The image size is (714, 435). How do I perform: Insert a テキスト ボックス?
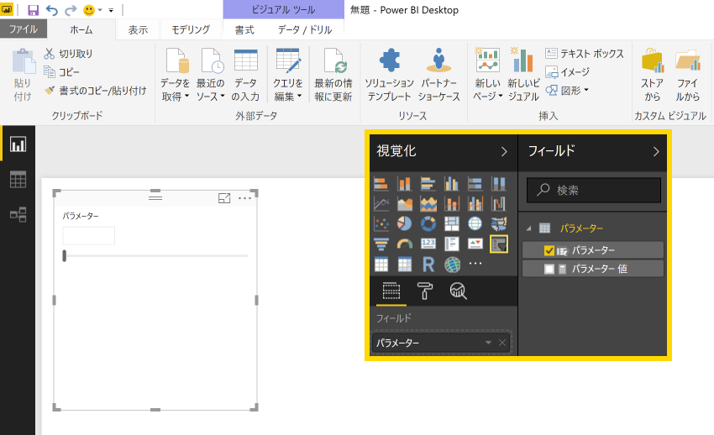click(585, 54)
